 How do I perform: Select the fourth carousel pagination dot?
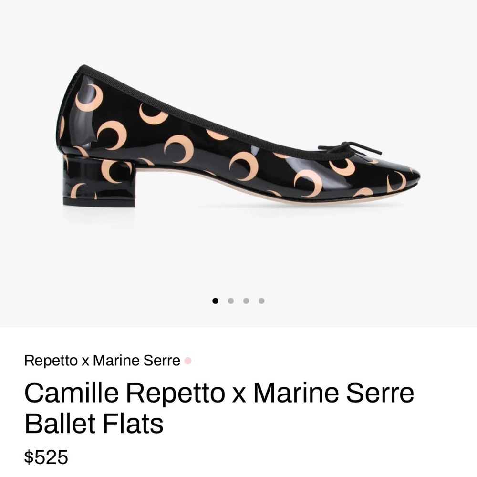tap(261, 301)
